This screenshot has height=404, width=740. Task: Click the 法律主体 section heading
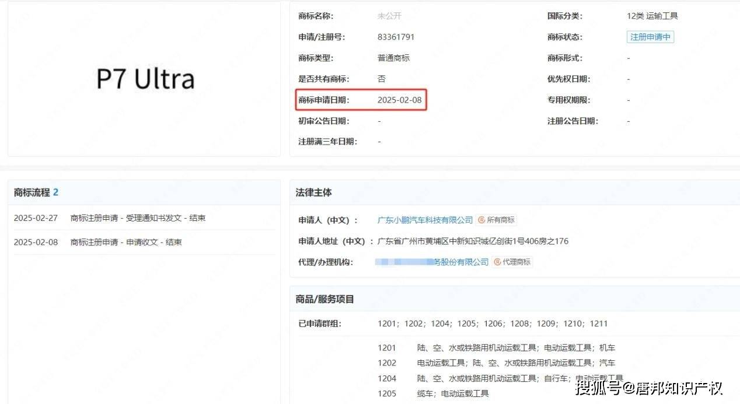coord(314,192)
